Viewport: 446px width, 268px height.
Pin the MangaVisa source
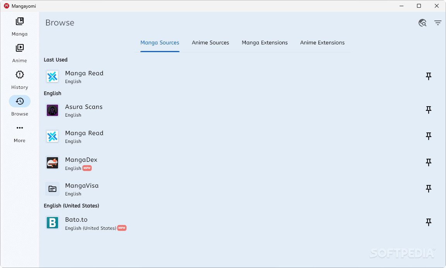(x=428, y=188)
